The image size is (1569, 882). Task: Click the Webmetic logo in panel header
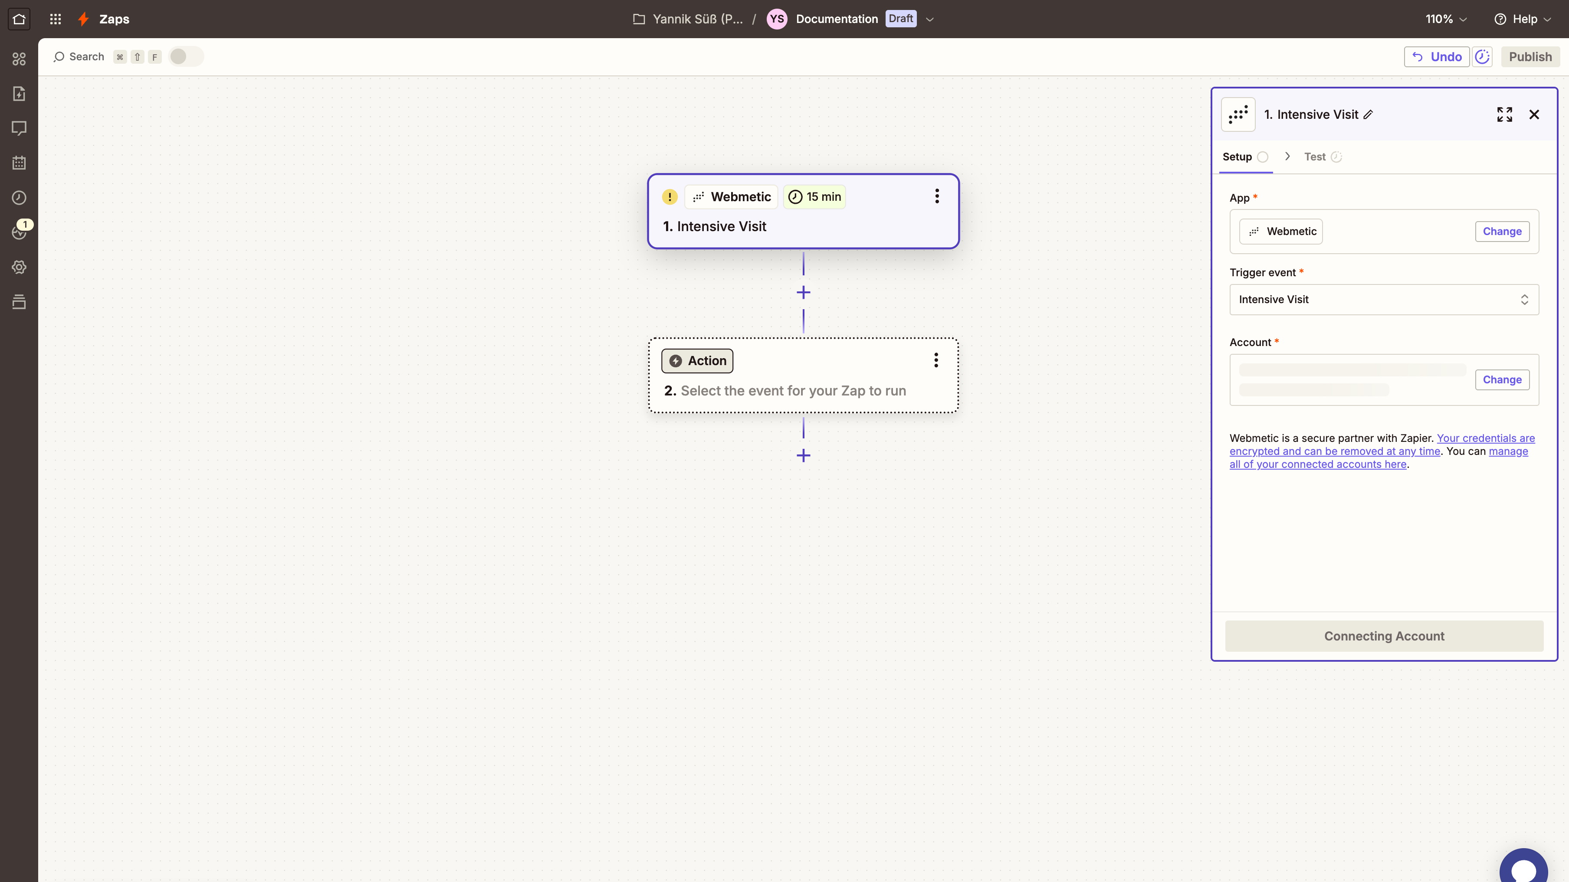point(1238,114)
